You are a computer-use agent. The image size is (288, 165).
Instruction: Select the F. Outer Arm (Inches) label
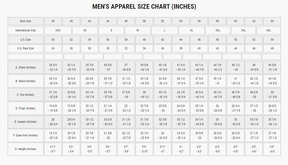click(26, 136)
